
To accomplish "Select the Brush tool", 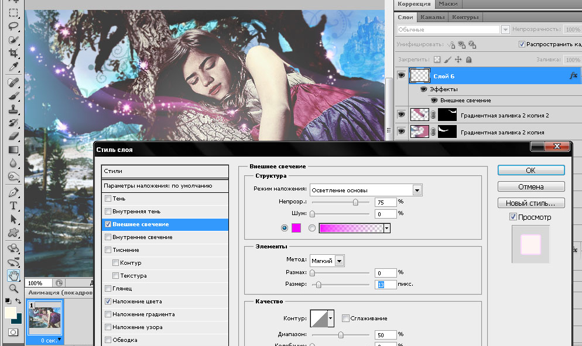I will point(13,96).
